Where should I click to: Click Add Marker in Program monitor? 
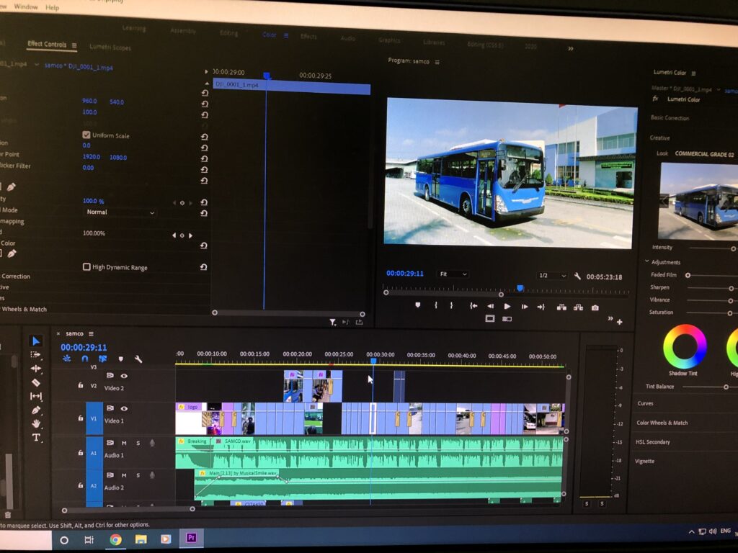[x=418, y=305]
